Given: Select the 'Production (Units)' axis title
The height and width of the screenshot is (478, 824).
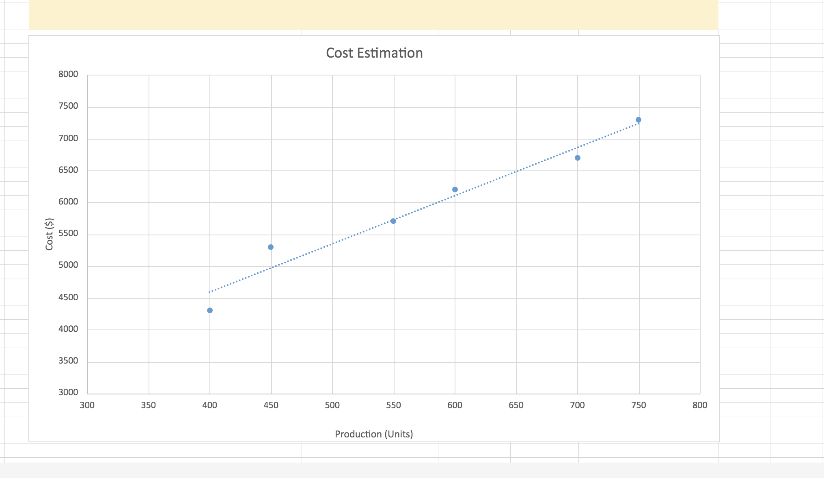Looking at the screenshot, I should point(374,434).
